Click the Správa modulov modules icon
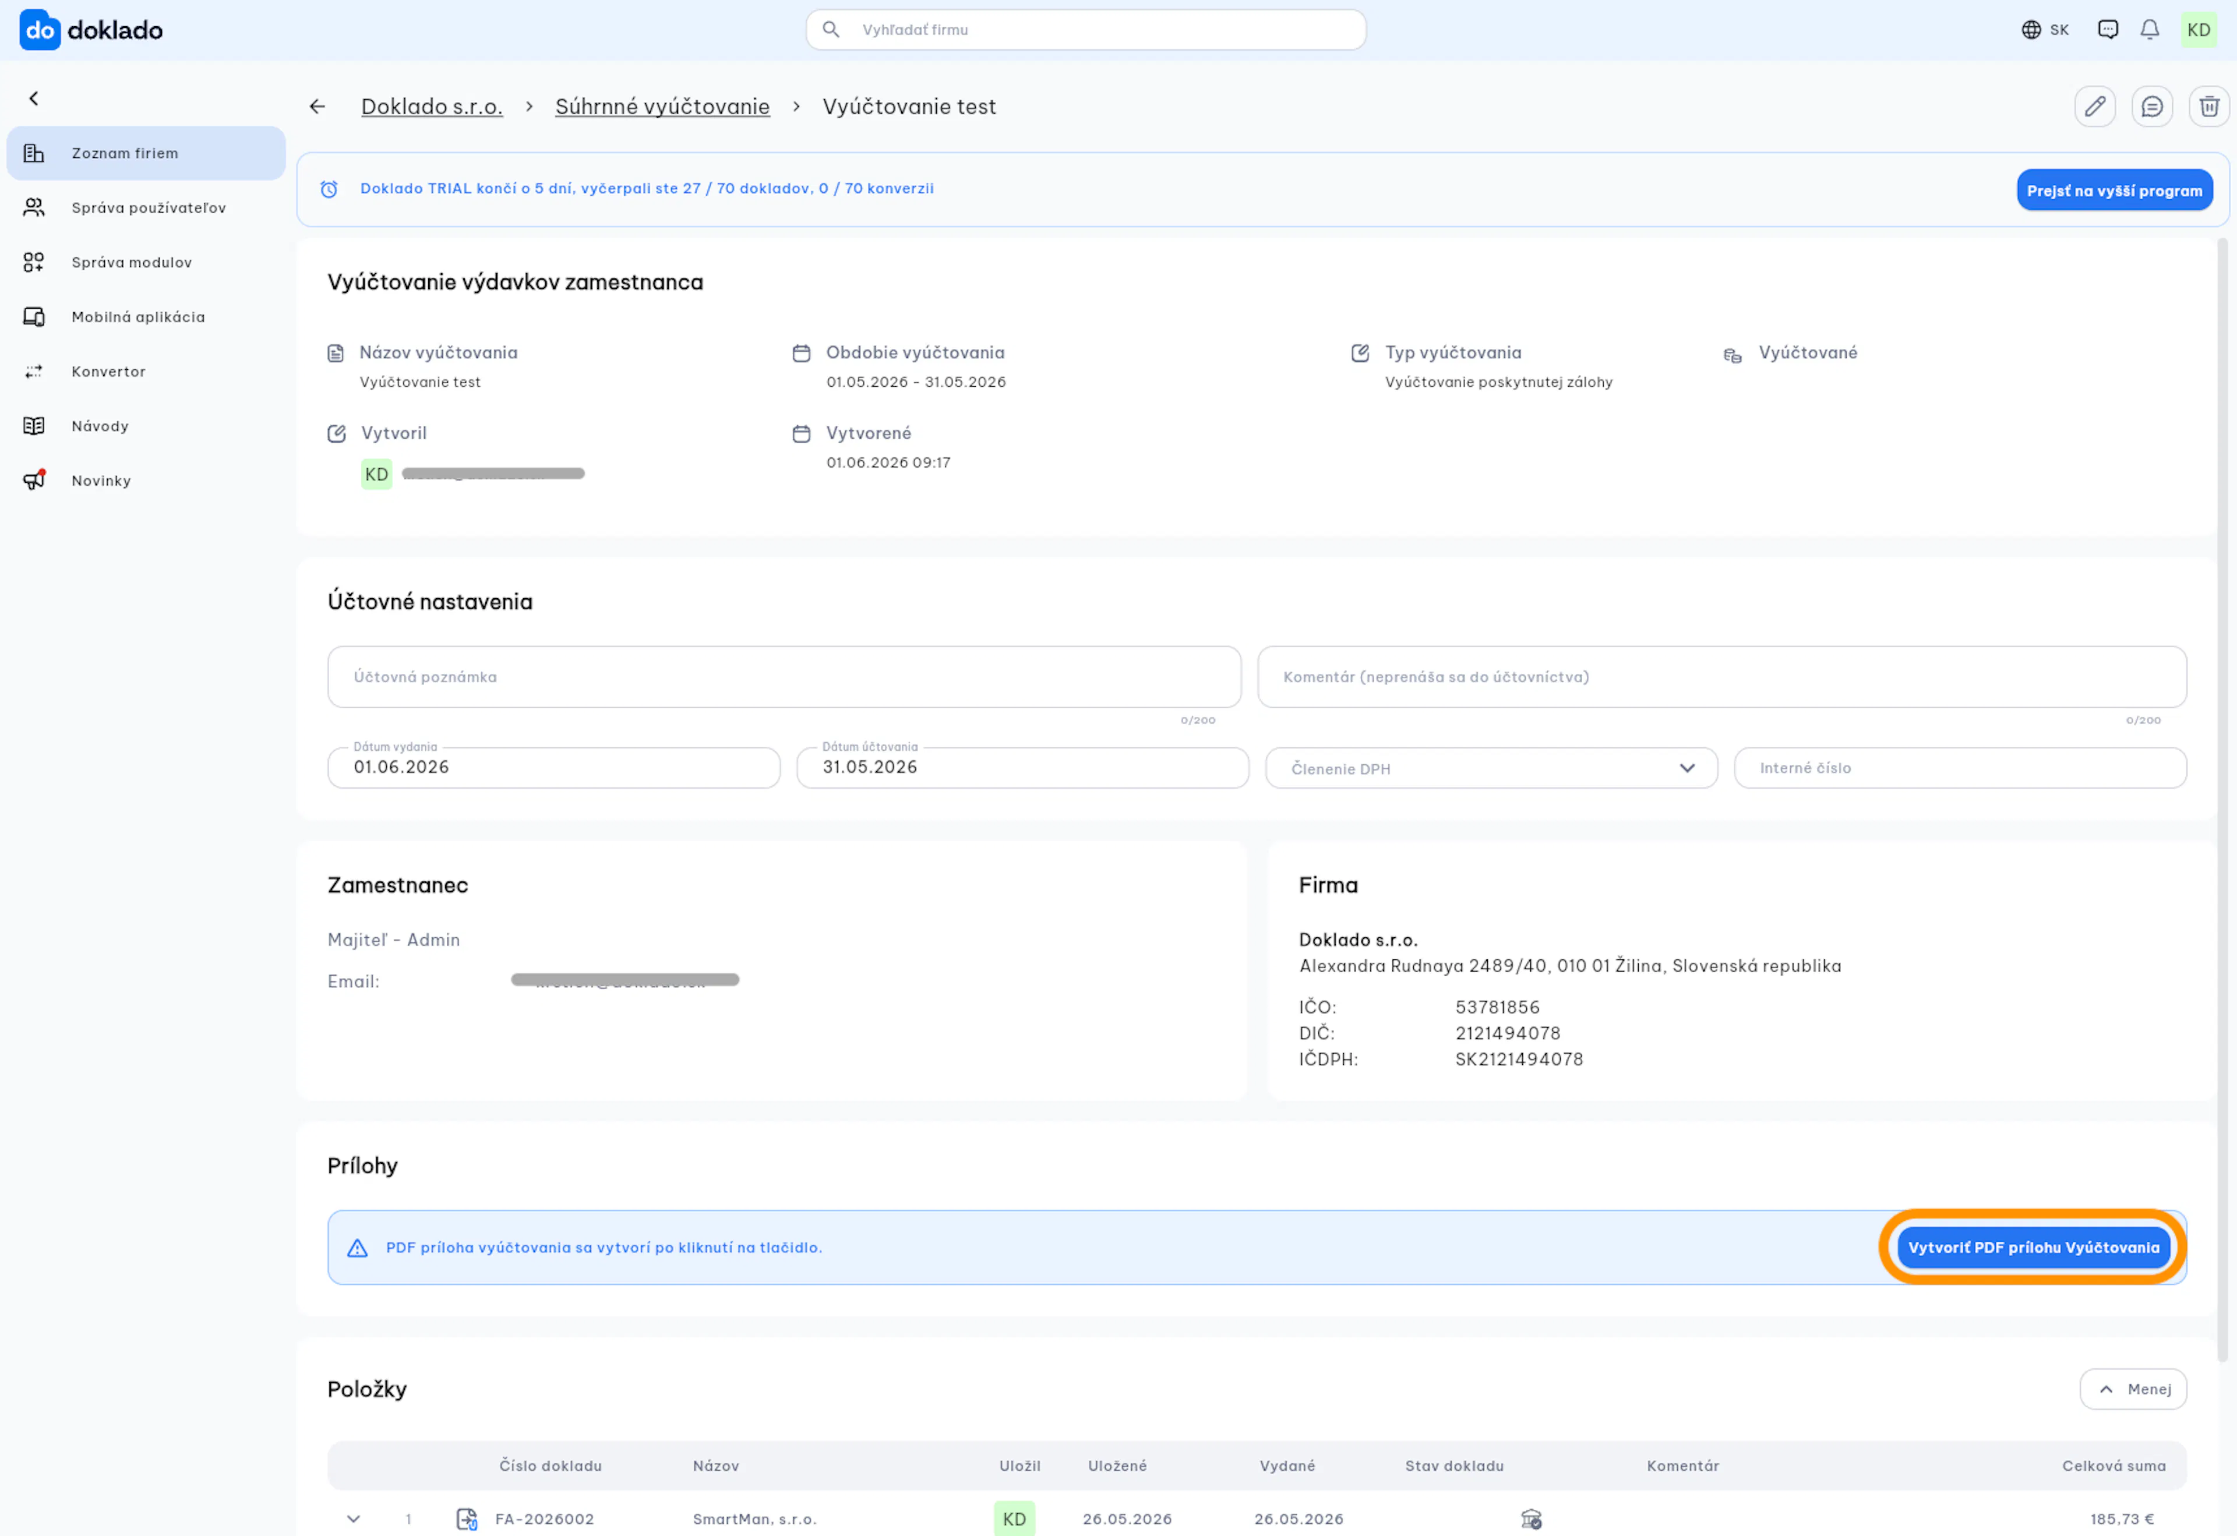This screenshot has width=2237, height=1536. (x=34, y=262)
